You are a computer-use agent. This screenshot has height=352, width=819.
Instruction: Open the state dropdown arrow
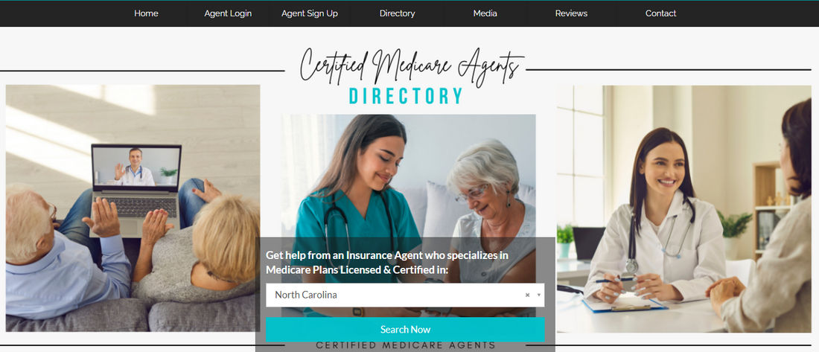point(538,295)
